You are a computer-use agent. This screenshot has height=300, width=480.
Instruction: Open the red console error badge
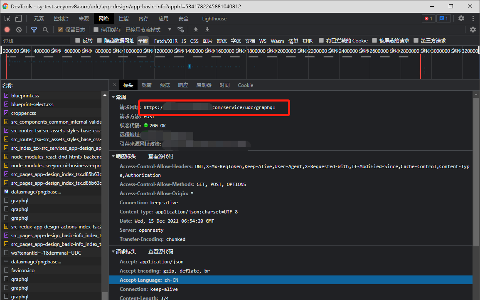428,18
